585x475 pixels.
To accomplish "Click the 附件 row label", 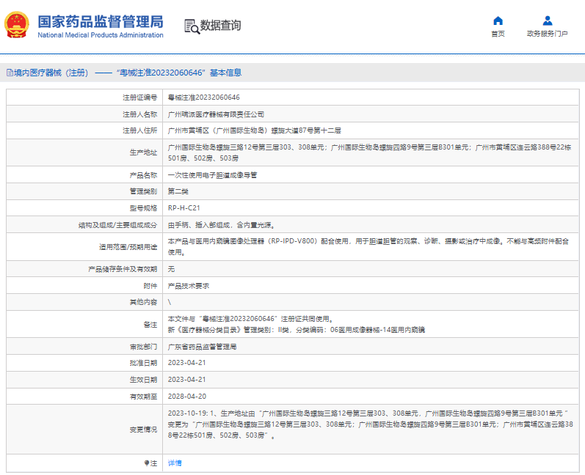I will [150, 286].
